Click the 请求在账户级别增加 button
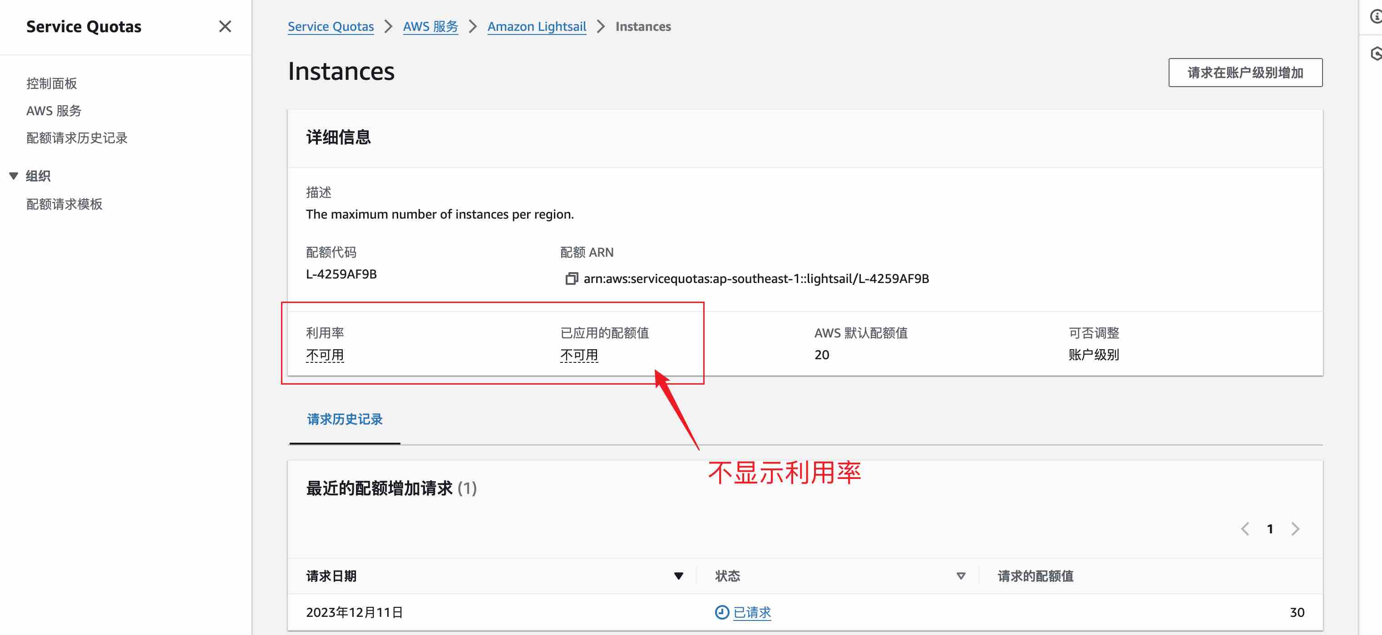 (x=1245, y=72)
